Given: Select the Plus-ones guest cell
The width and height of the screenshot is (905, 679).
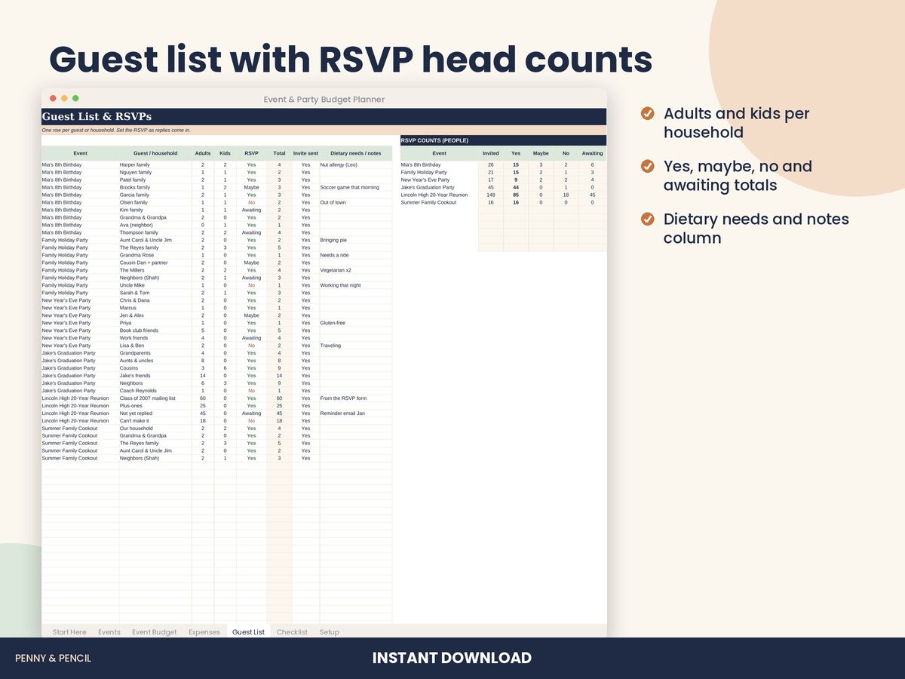Looking at the screenshot, I should tap(155, 406).
